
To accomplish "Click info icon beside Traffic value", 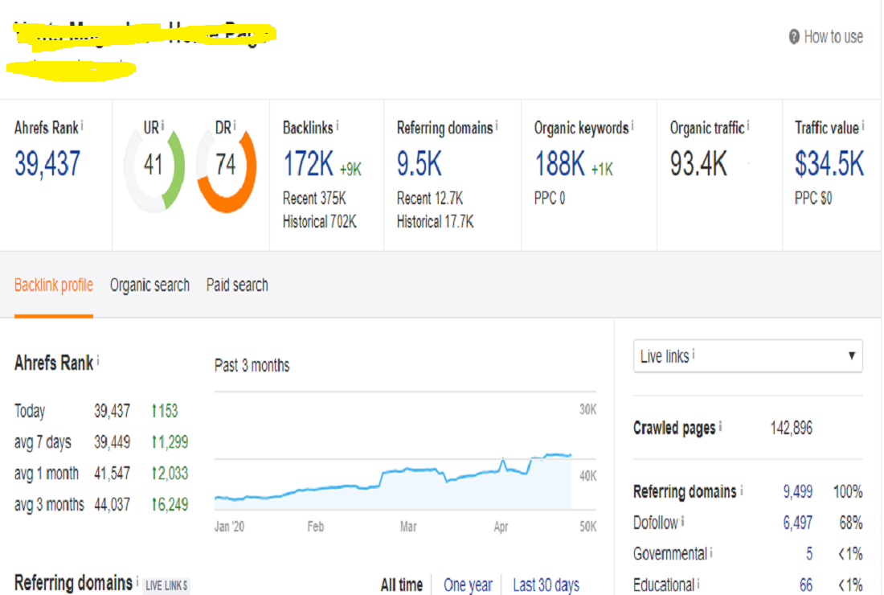I will click(863, 126).
